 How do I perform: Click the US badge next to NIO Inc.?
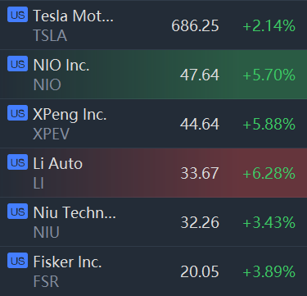17,64
